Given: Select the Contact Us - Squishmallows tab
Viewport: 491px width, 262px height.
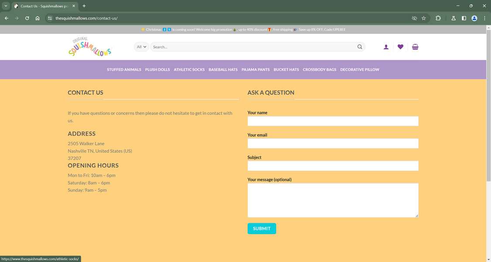Looking at the screenshot, I should [x=45, y=6].
